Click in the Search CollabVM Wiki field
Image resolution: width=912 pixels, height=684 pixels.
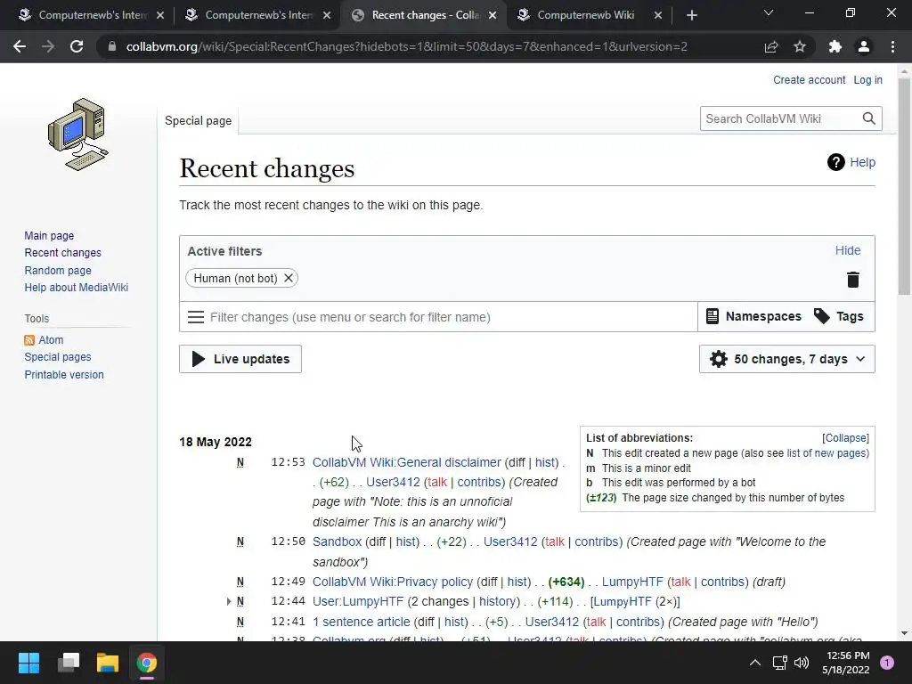[780, 118]
